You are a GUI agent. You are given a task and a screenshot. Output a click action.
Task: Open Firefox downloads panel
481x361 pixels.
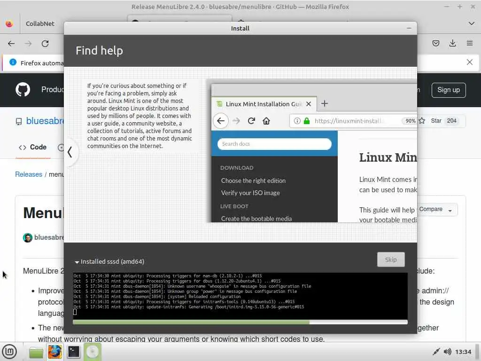click(x=452, y=43)
